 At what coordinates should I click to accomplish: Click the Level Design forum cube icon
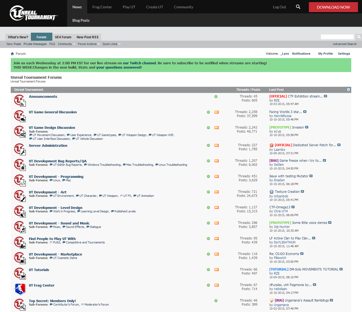(20, 212)
